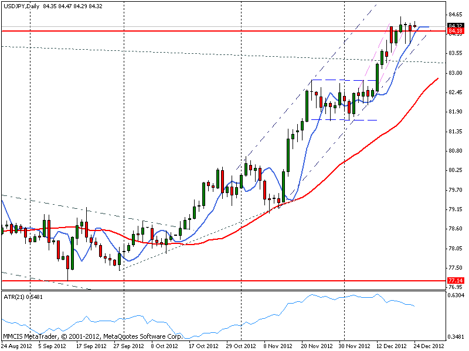
Task: Click the 79.15 price axis label
Action: click(x=456, y=209)
